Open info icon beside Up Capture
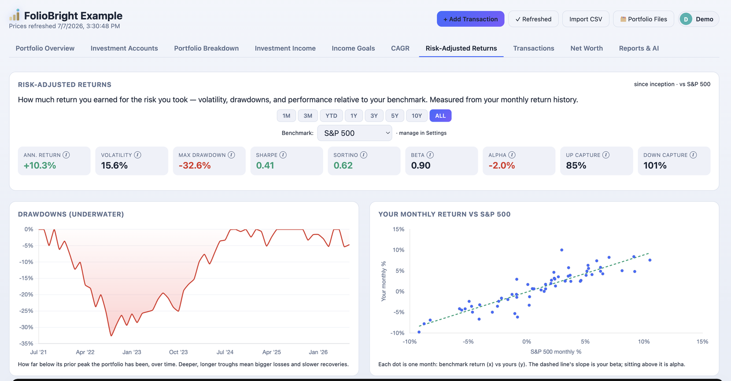Image resolution: width=731 pixels, height=381 pixels. point(606,155)
